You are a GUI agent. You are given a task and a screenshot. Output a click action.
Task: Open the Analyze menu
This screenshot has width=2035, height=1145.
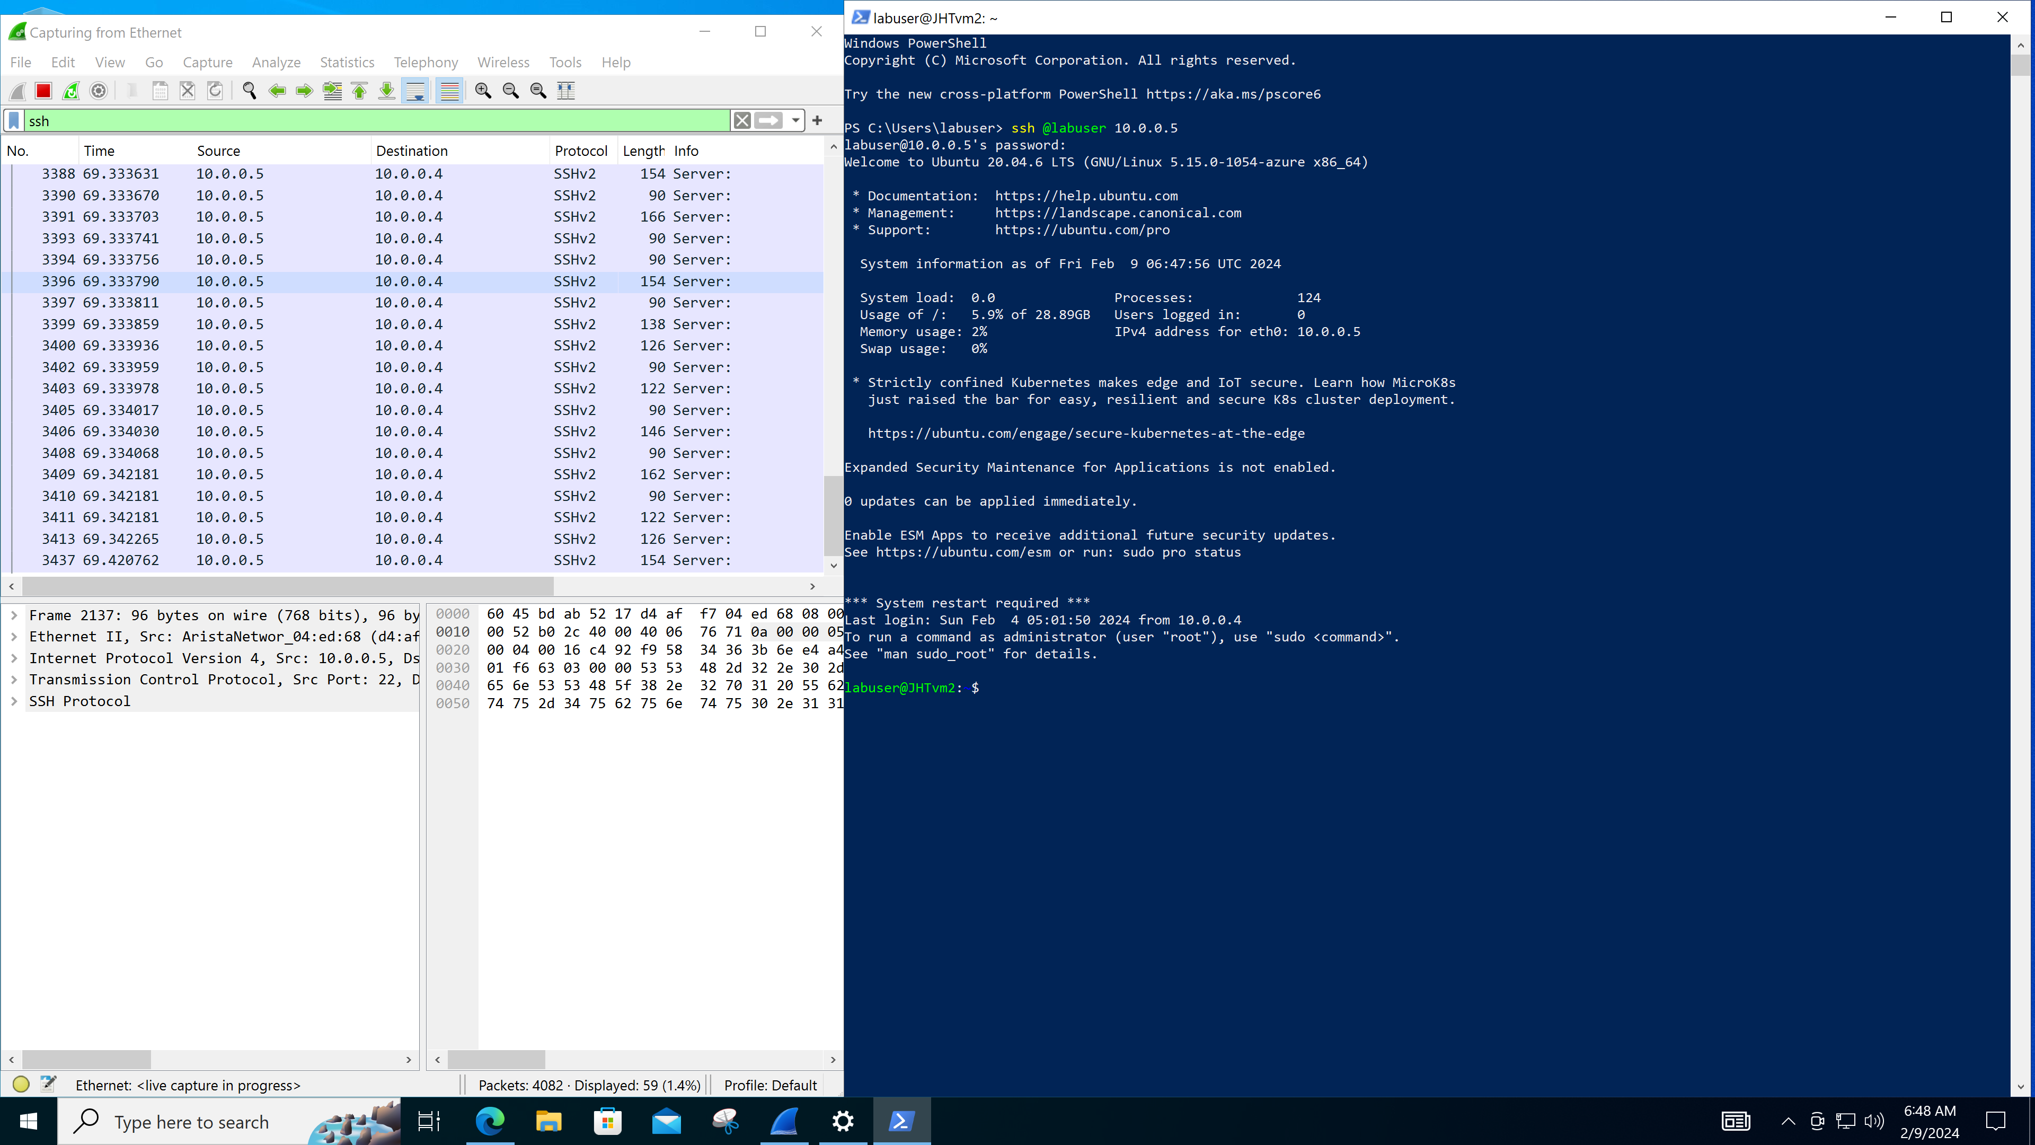click(276, 63)
